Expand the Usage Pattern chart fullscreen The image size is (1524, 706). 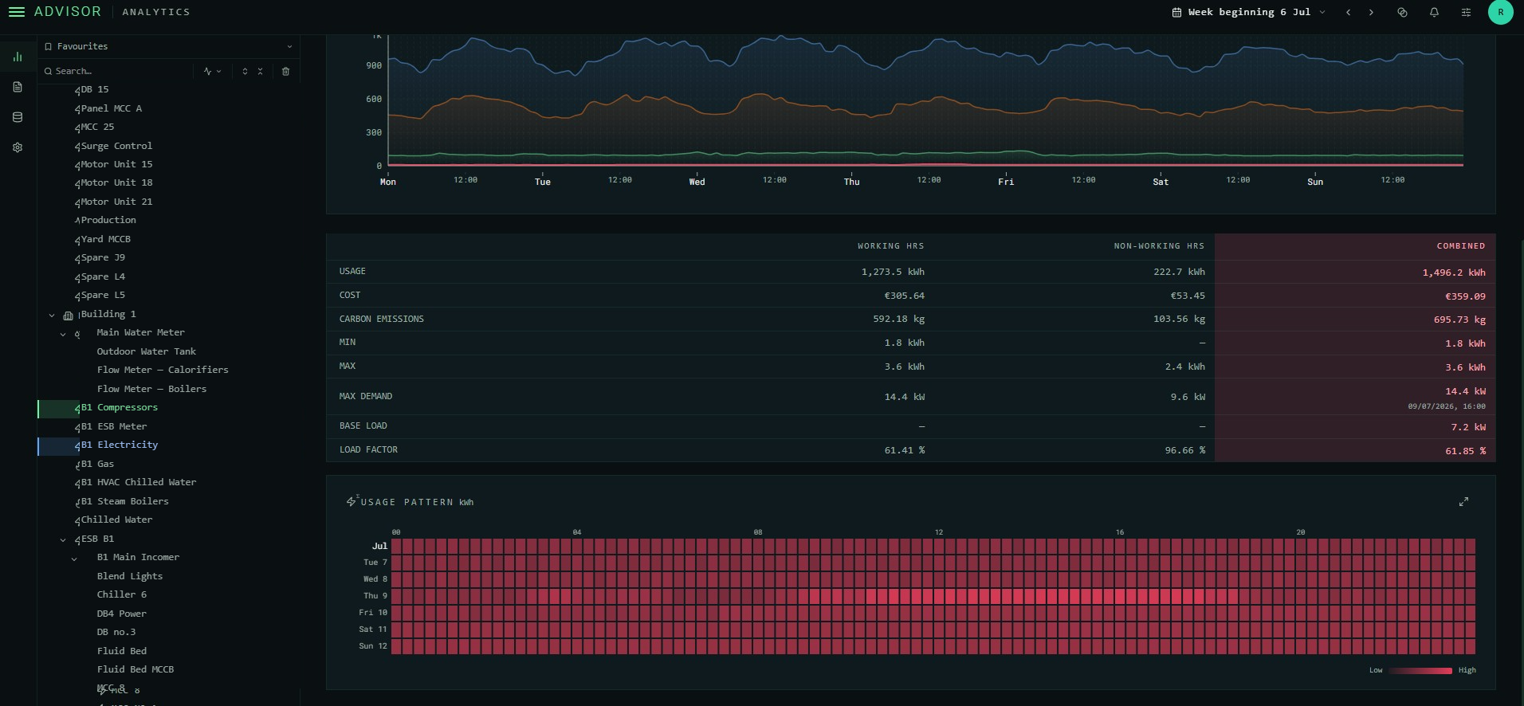pyautogui.click(x=1463, y=502)
